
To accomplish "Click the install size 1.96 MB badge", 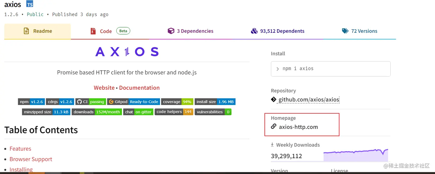I will 215,102.
